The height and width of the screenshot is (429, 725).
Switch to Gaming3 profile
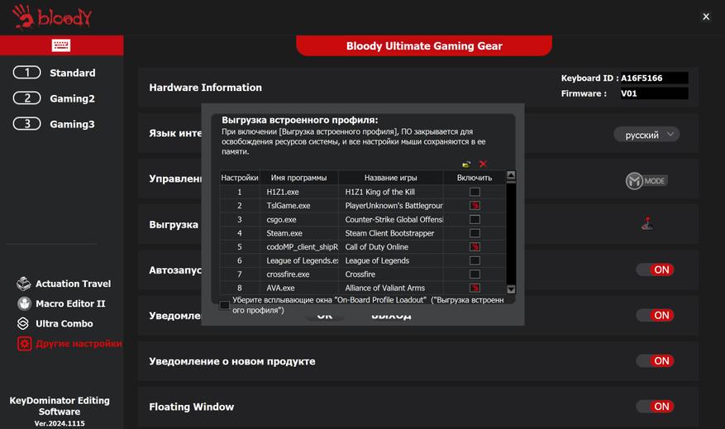coord(54,124)
